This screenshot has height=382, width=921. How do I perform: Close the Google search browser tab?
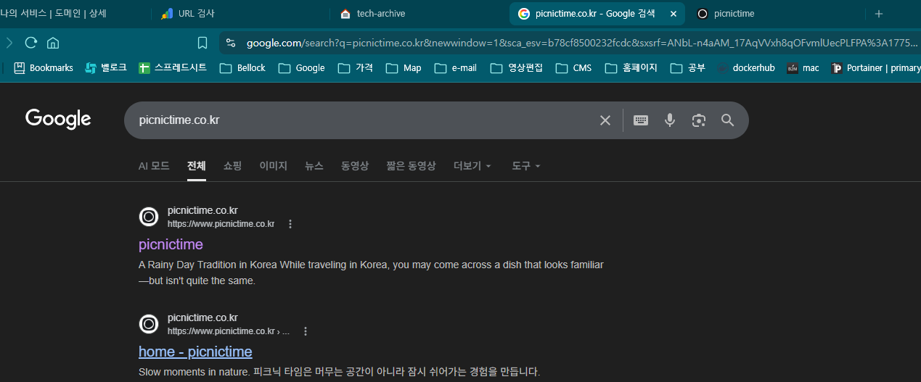[x=674, y=14]
